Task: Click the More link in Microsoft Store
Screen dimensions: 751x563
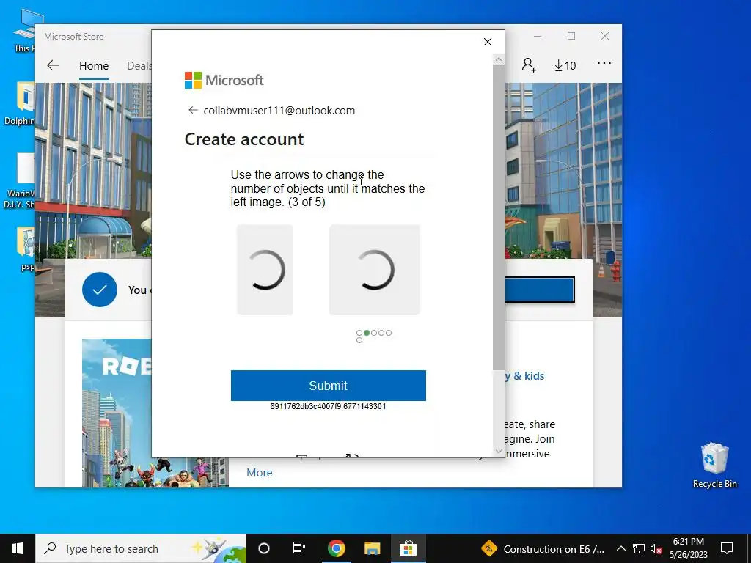Action: [259, 473]
